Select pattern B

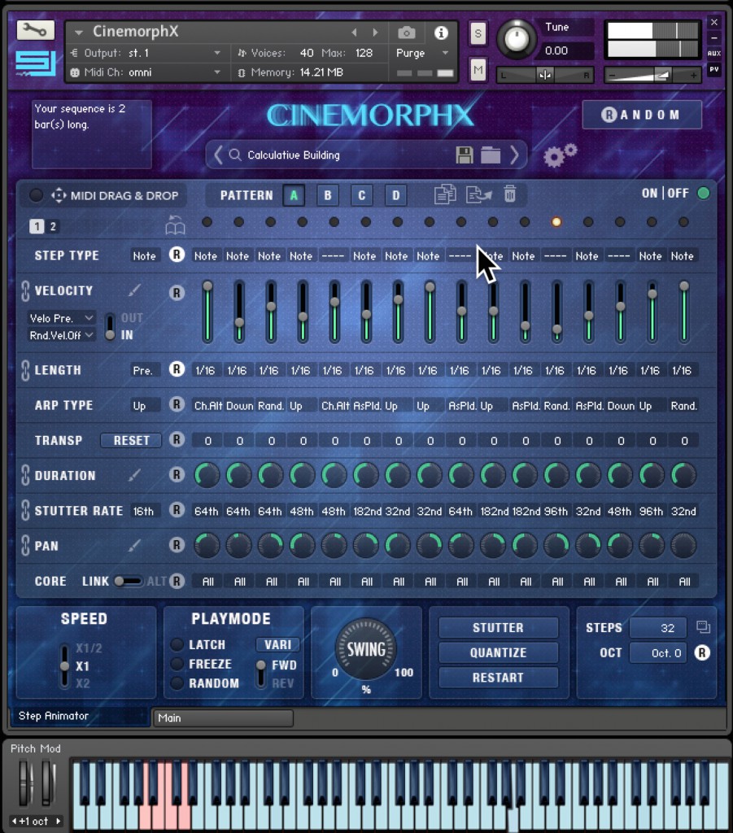(328, 195)
